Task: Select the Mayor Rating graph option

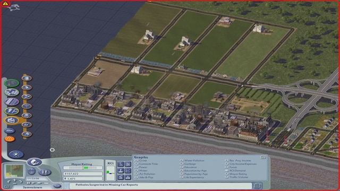Action: coord(227,174)
